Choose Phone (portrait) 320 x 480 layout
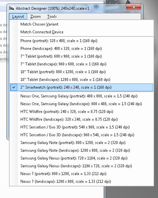The width and height of the screenshot is (158, 198). (x=82, y=41)
